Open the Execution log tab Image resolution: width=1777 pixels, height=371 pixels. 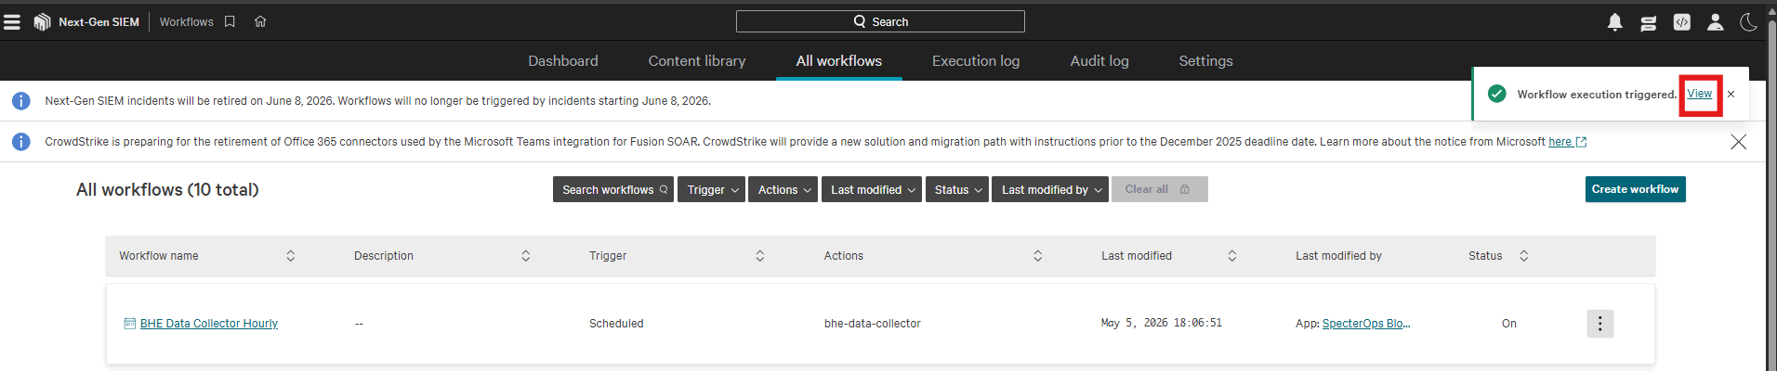click(x=976, y=61)
